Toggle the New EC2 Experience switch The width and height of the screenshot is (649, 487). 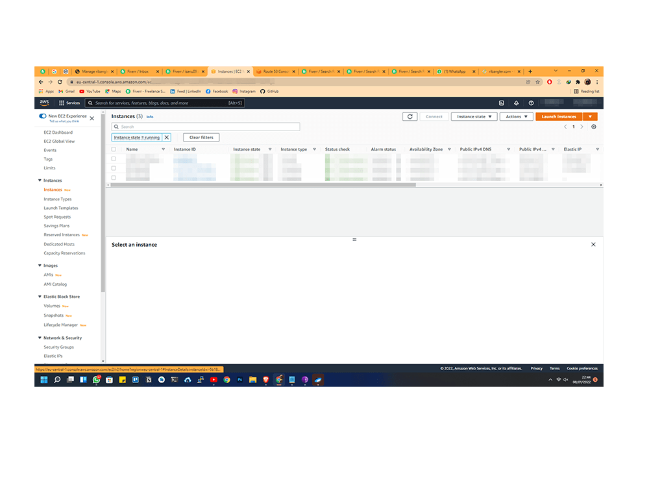(41, 116)
